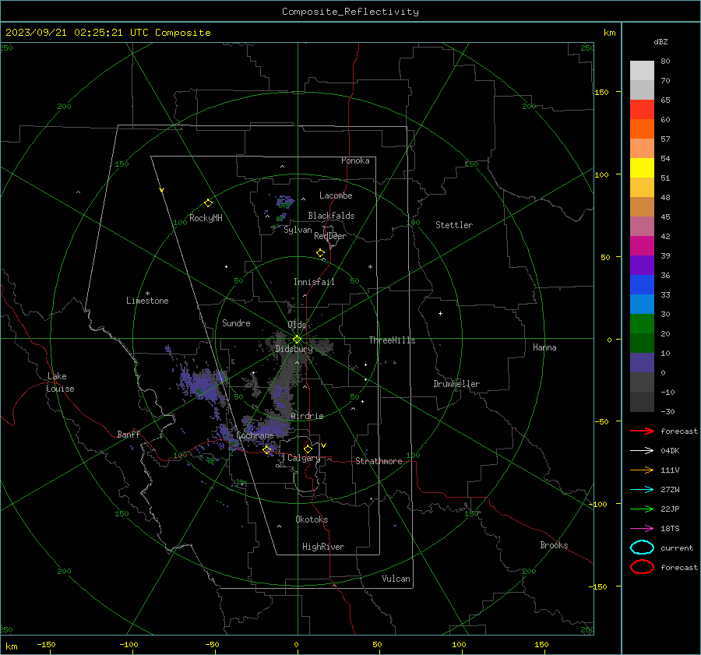The height and width of the screenshot is (655, 701).
Task: Click the Calgary city label
Action: (x=304, y=458)
